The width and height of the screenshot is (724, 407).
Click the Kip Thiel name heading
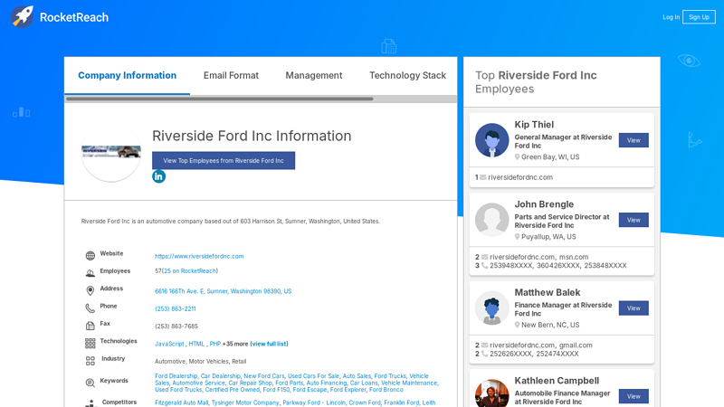pos(534,125)
